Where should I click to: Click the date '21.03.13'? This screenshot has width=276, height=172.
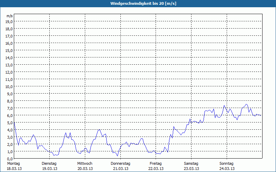tap(121, 169)
